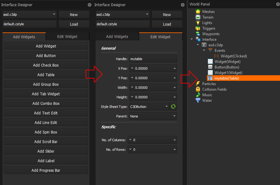Click the Particles lightning icon

click(198, 83)
